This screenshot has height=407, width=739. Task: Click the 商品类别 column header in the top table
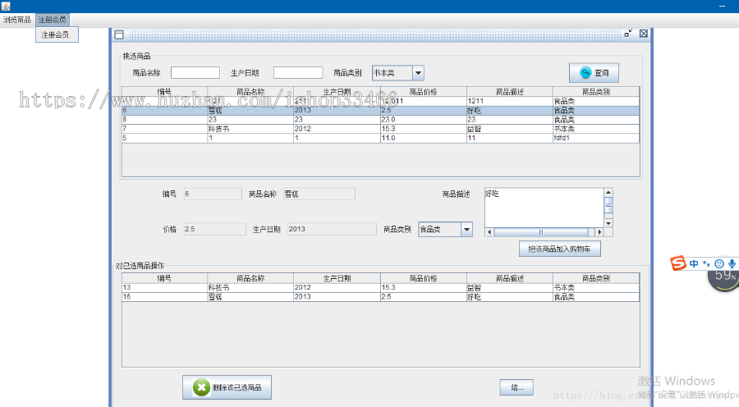(x=596, y=91)
